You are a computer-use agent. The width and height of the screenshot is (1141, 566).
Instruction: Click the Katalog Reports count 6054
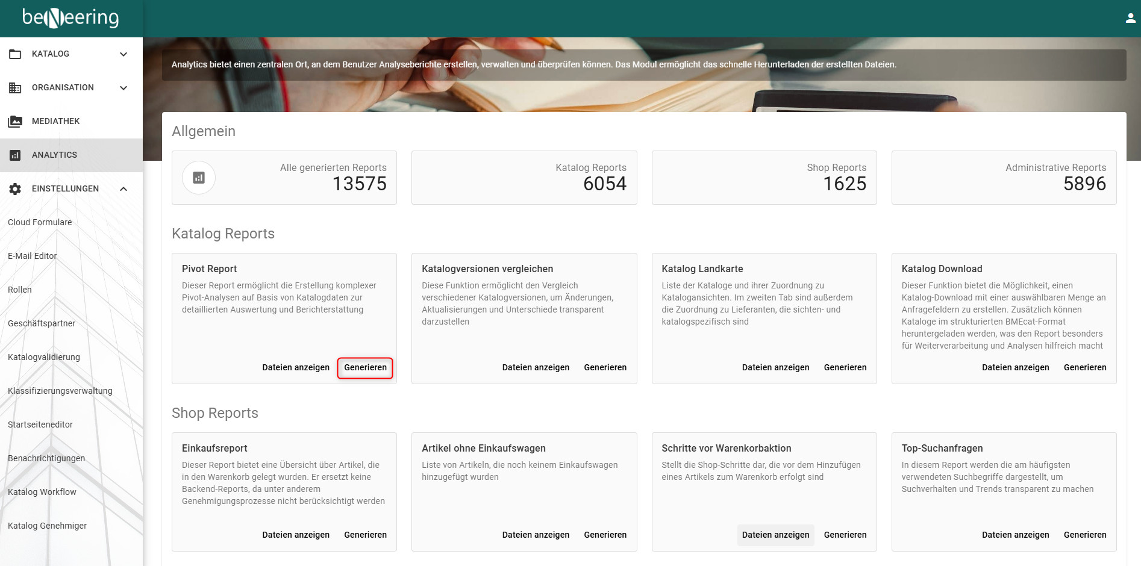[x=605, y=184]
